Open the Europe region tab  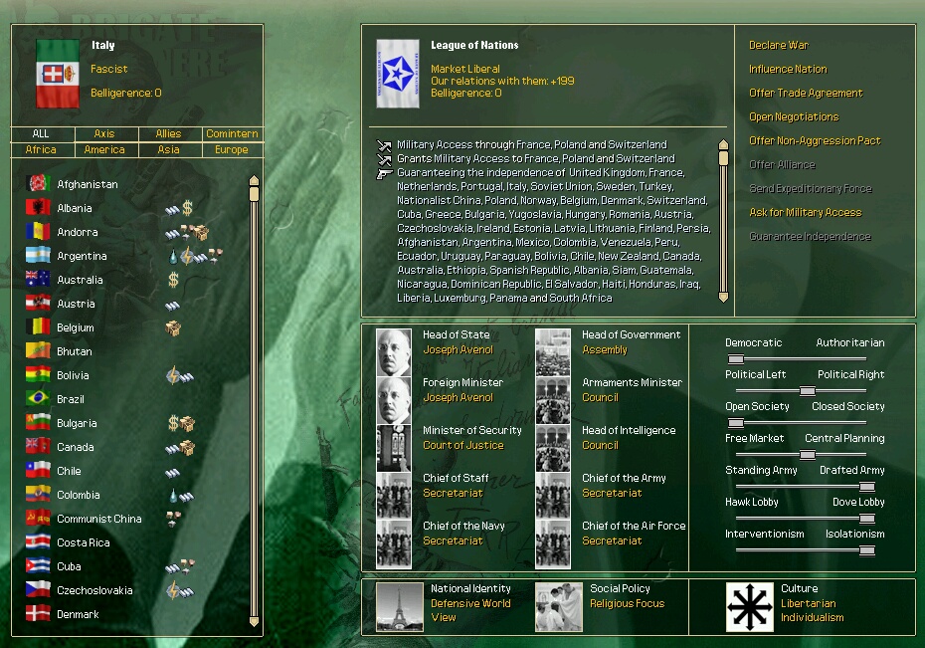point(233,150)
